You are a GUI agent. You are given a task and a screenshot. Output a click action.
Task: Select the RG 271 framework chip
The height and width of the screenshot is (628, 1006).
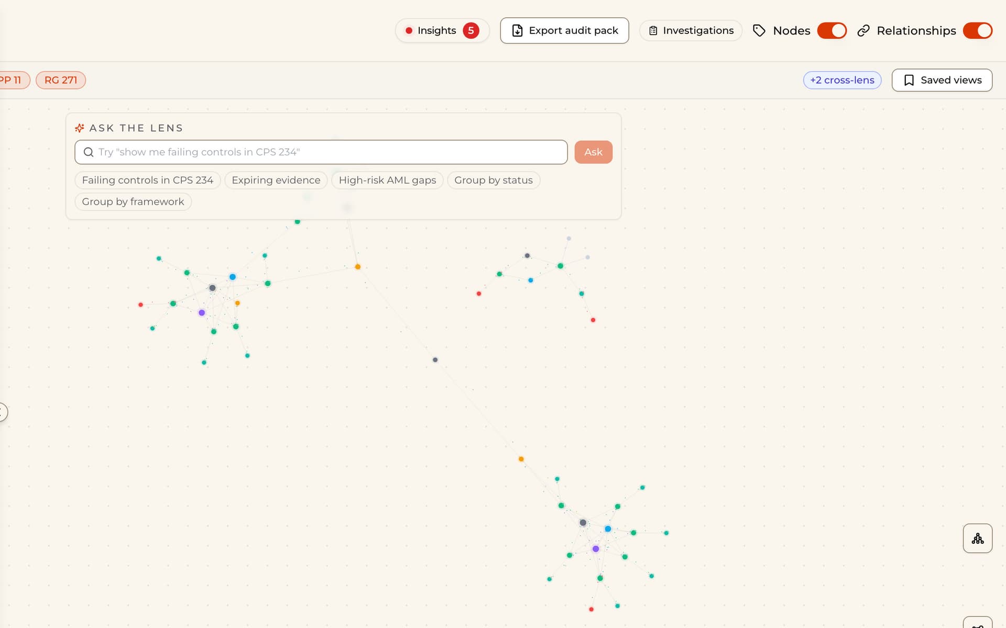pyautogui.click(x=61, y=80)
